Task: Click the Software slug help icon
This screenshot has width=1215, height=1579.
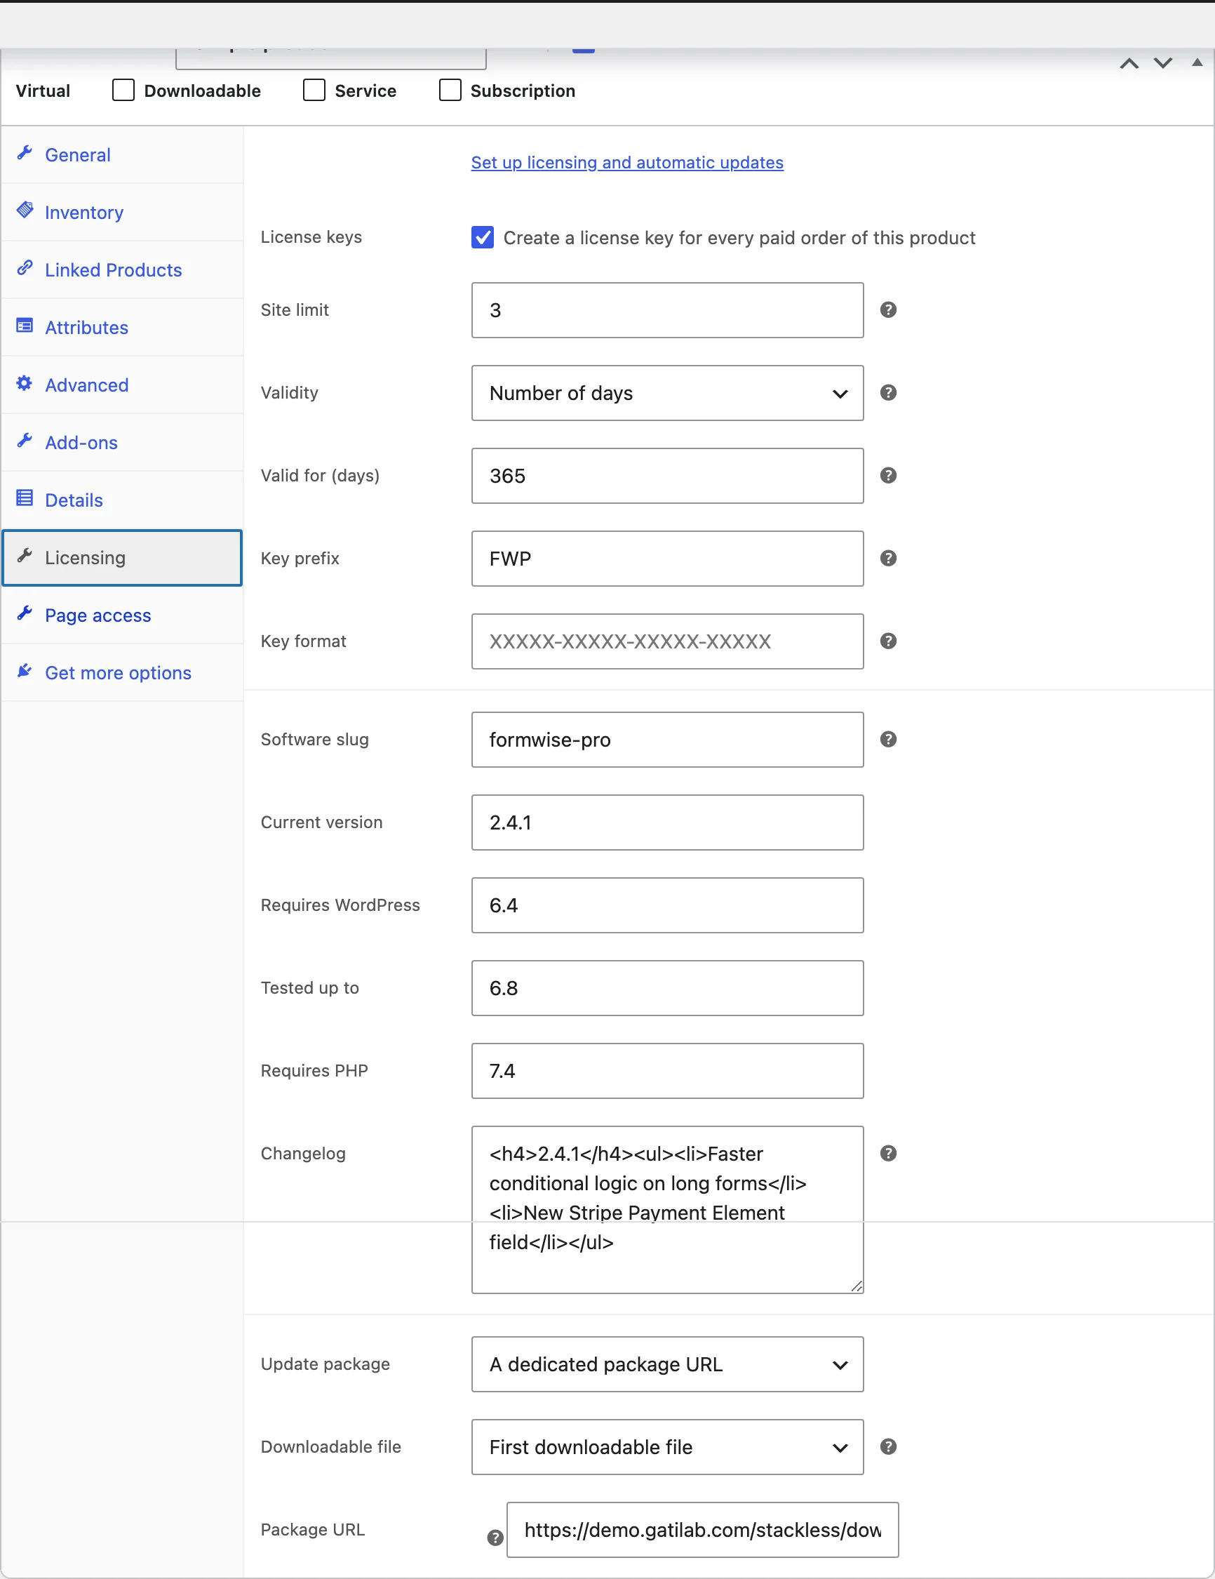Action: click(888, 740)
